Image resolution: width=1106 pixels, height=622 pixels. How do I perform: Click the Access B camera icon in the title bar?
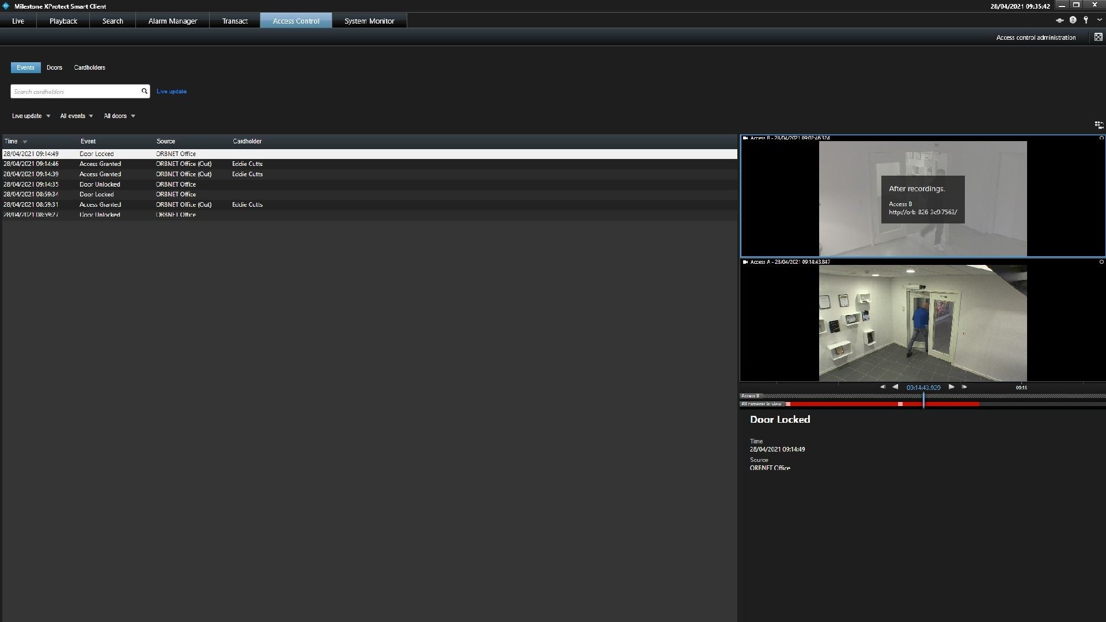pos(745,138)
